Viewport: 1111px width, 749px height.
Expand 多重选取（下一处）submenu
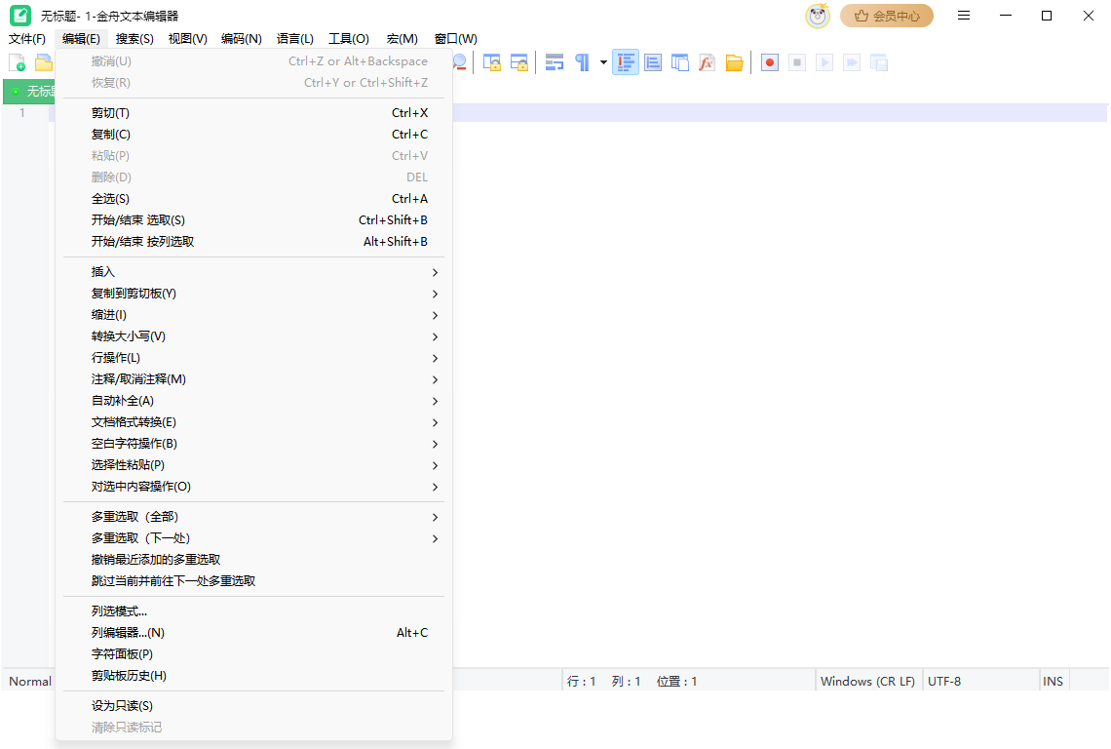click(253, 537)
